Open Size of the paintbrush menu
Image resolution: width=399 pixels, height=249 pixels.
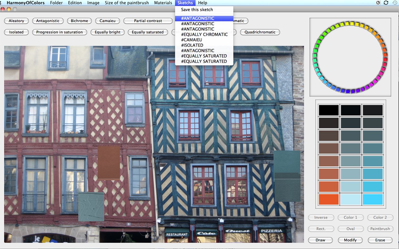127,3
